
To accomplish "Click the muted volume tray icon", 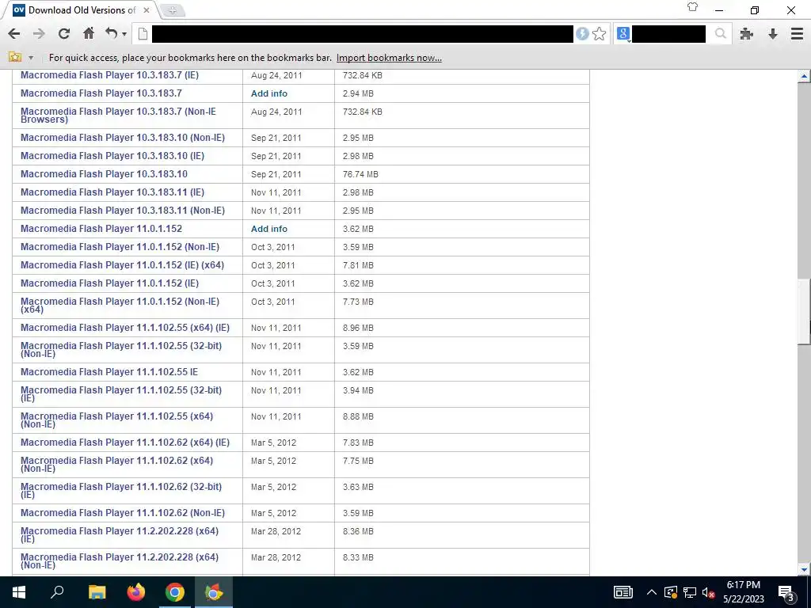I will coord(709,592).
